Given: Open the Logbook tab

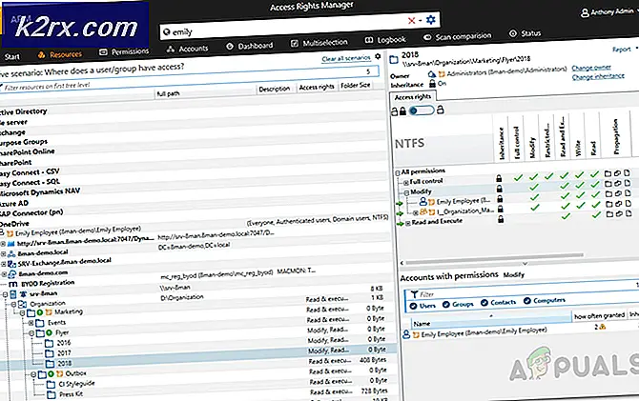Looking at the screenshot, I should [385, 39].
